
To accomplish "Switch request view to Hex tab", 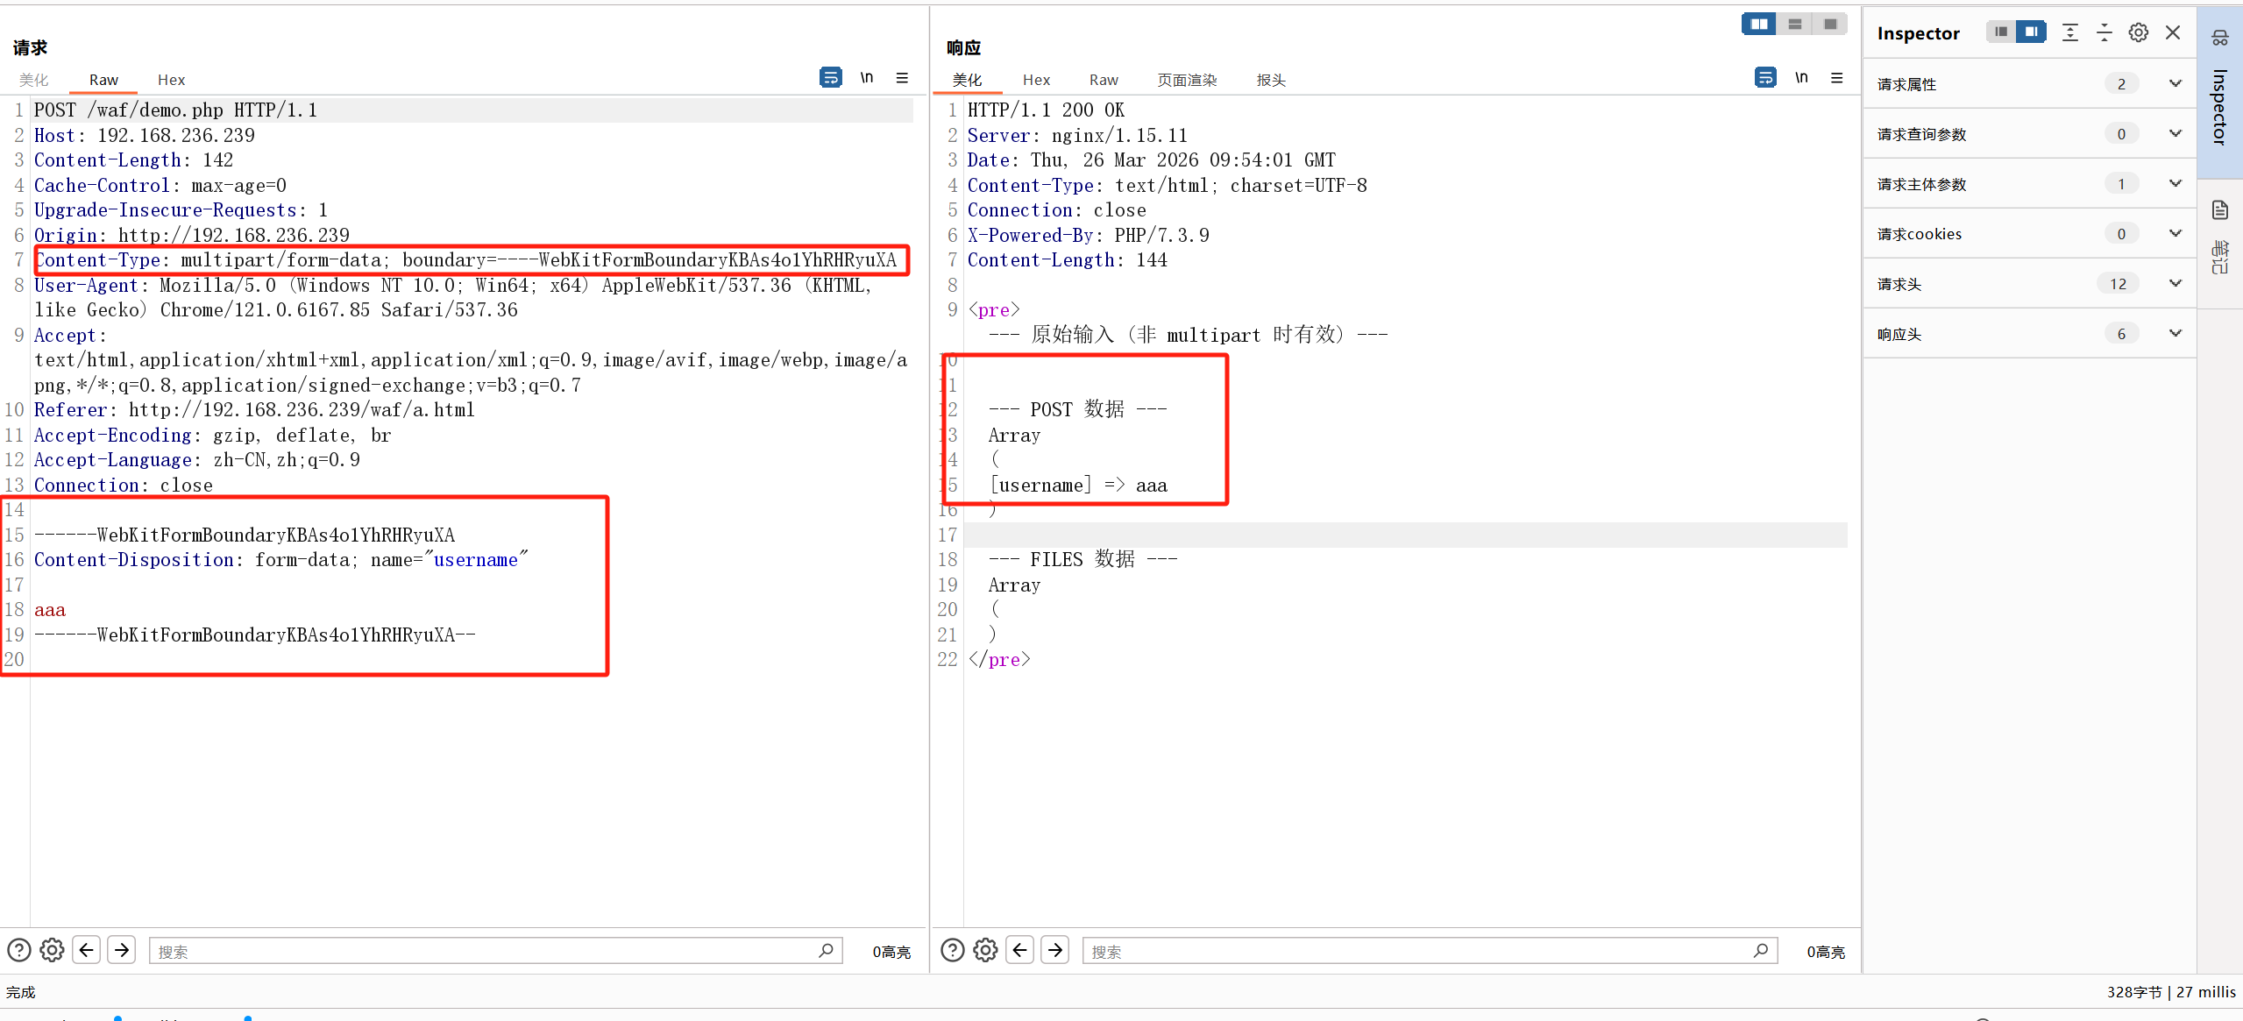I will click(171, 80).
